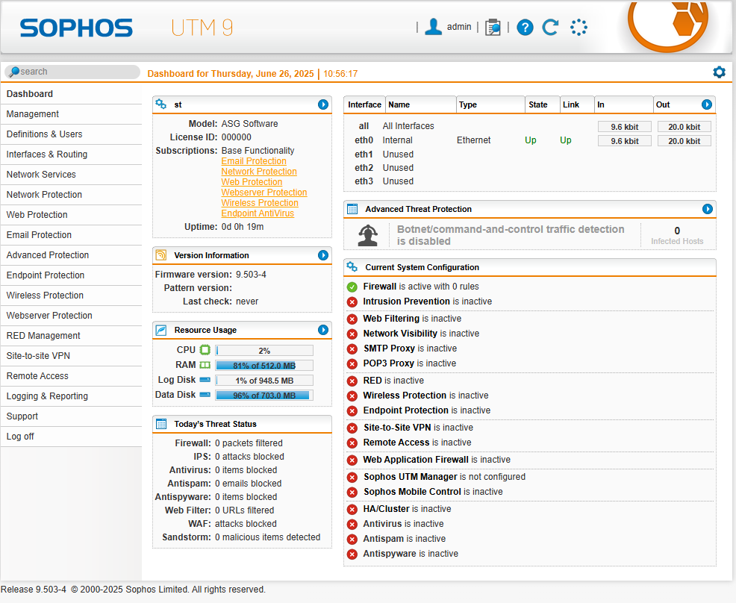Open the blue help question mark icon
The image size is (736, 603).
pos(525,28)
